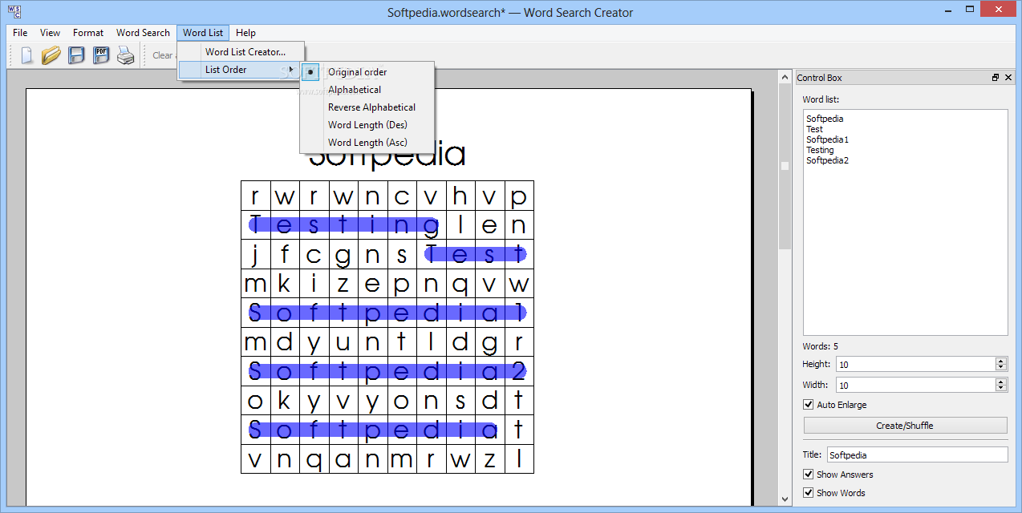1022x513 pixels.
Task: Toggle the Show Words checkbox
Action: 809,493
